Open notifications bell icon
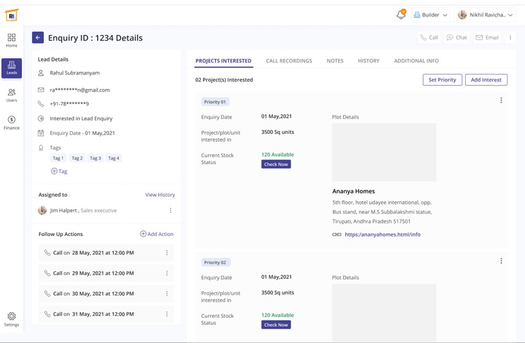525x343 pixels. tap(401, 15)
